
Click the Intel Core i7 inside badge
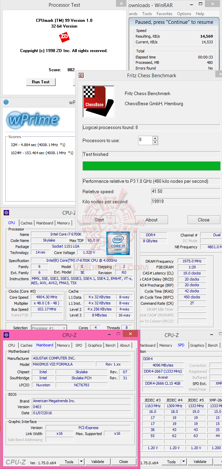118,243
